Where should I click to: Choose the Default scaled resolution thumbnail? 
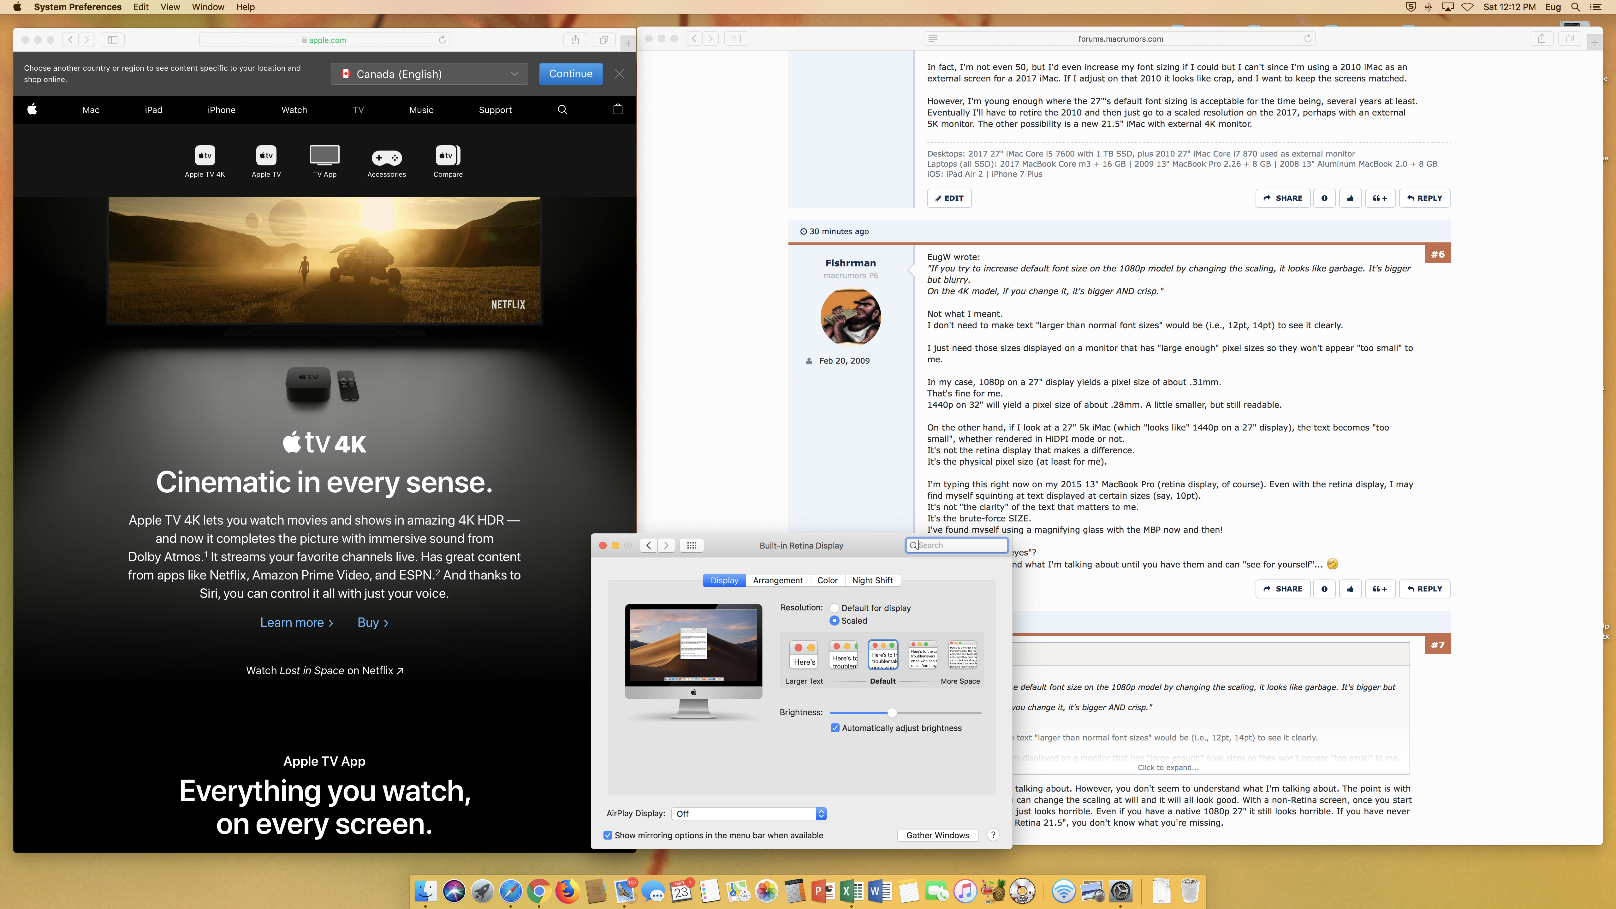[x=883, y=654]
